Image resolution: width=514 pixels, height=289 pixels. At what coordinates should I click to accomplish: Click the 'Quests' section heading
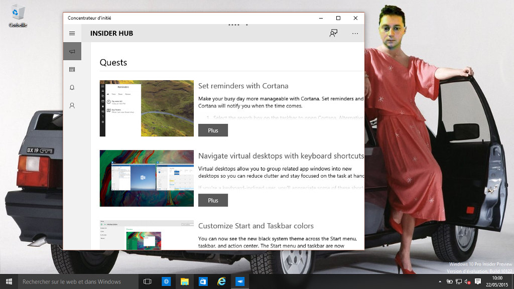(113, 63)
